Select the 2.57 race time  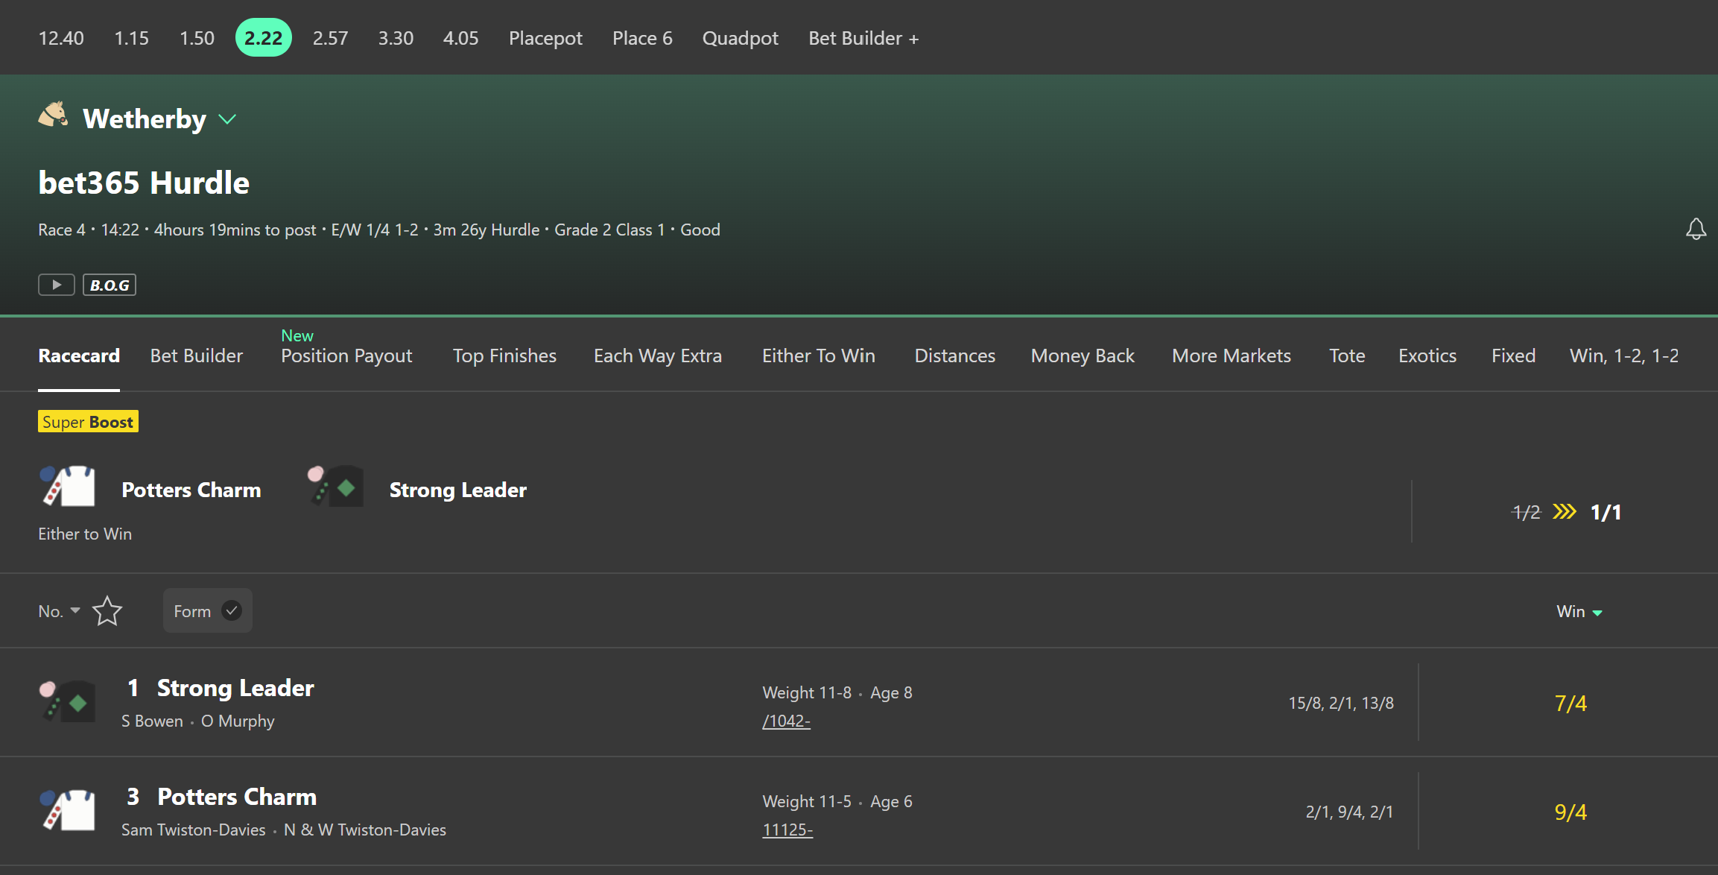(x=330, y=38)
